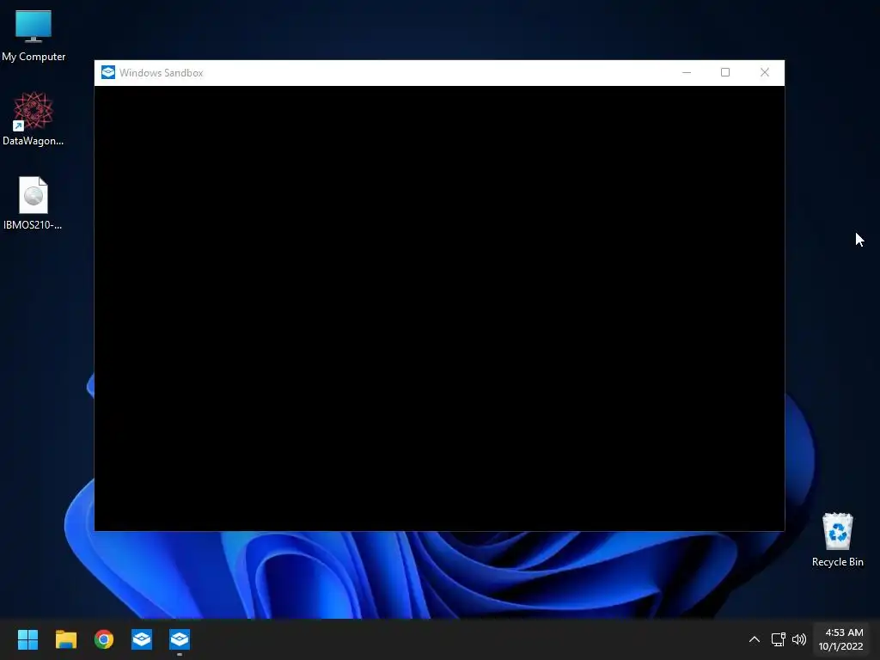Click the Windows Sandbox title text
The height and width of the screenshot is (660, 880).
pos(161,73)
